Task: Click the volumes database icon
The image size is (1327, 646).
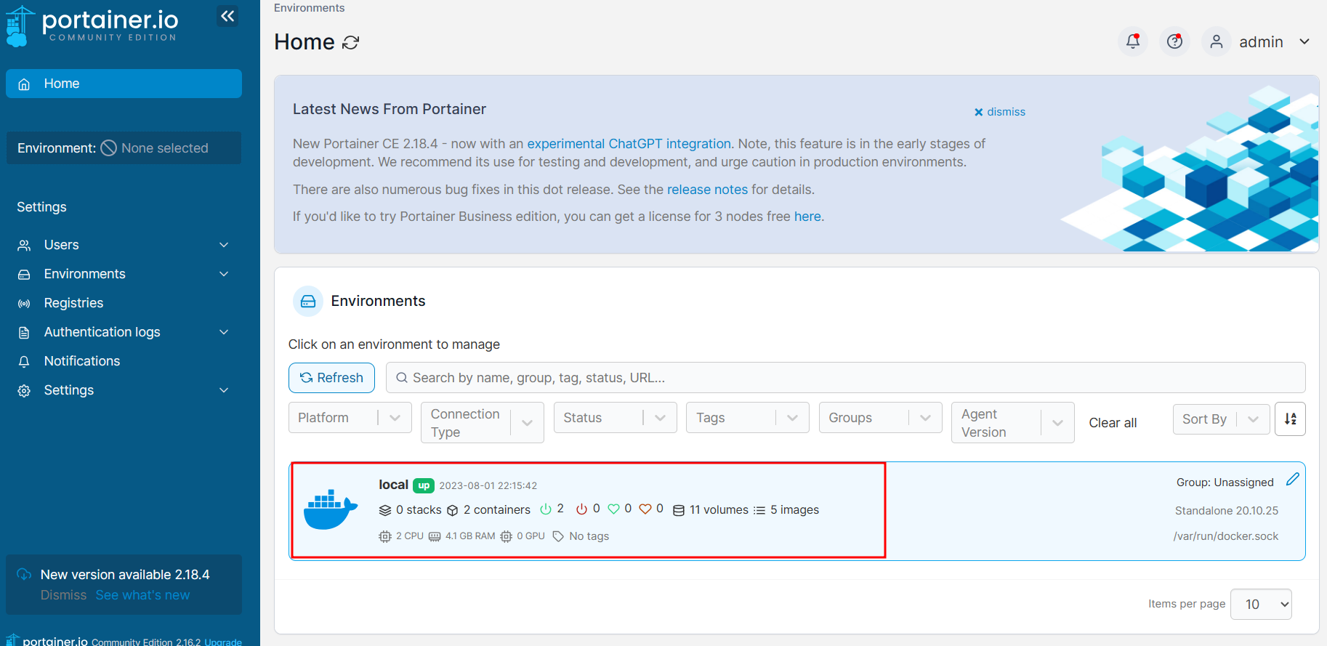Action: click(x=679, y=510)
